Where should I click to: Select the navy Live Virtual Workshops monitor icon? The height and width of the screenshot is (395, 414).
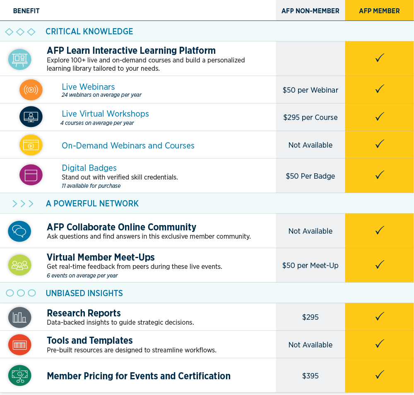31,117
